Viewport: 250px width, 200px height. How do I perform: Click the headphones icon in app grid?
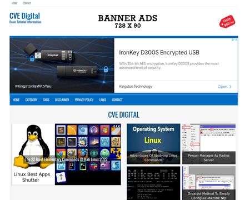point(94,130)
